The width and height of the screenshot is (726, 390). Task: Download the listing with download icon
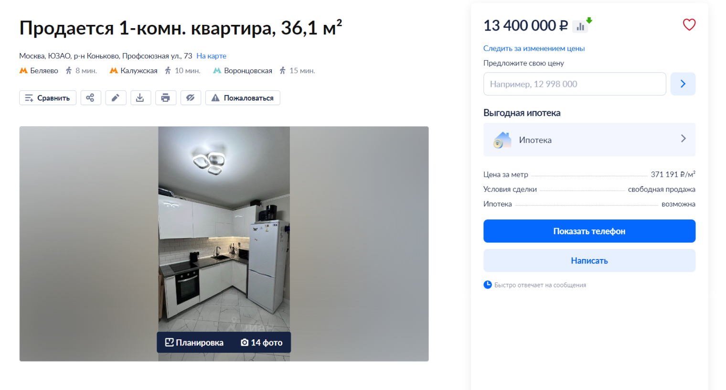click(140, 98)
